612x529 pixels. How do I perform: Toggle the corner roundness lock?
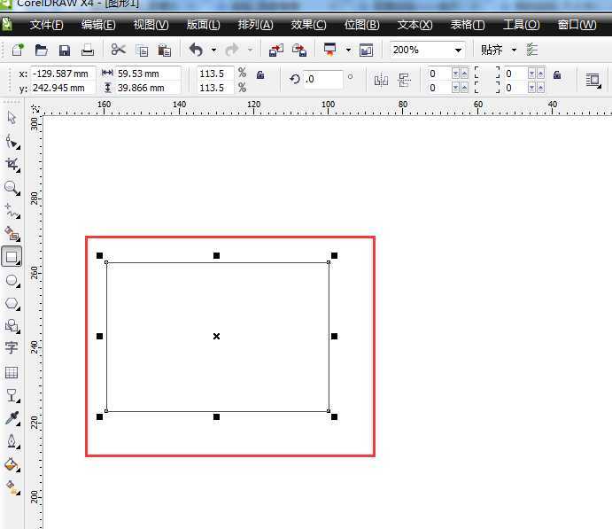pyautogui.click(x=556, y=75)
